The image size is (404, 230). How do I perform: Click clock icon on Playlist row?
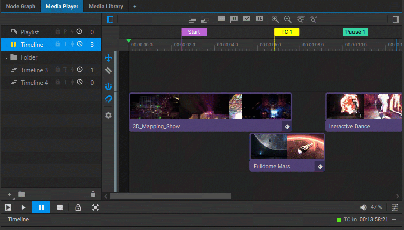point(80,31)
